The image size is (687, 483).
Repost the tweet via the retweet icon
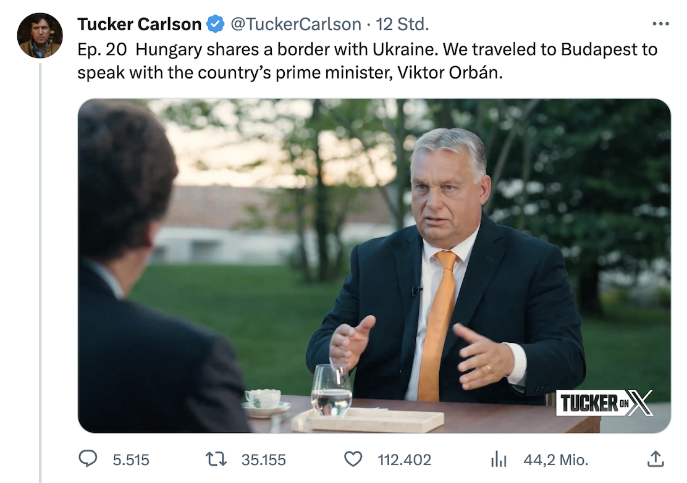pos(216,459)
